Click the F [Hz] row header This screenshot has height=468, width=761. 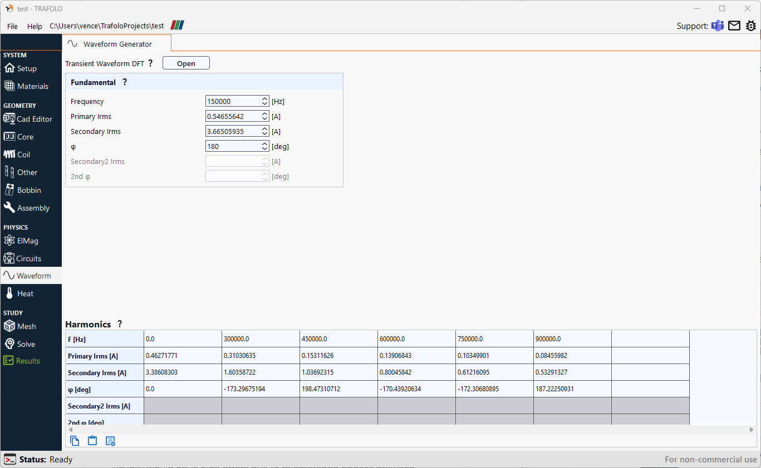coord(105,339)
